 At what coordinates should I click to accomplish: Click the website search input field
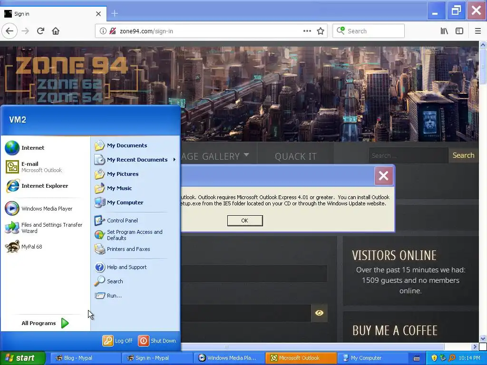pyautogui.click(x=409, y=155)
